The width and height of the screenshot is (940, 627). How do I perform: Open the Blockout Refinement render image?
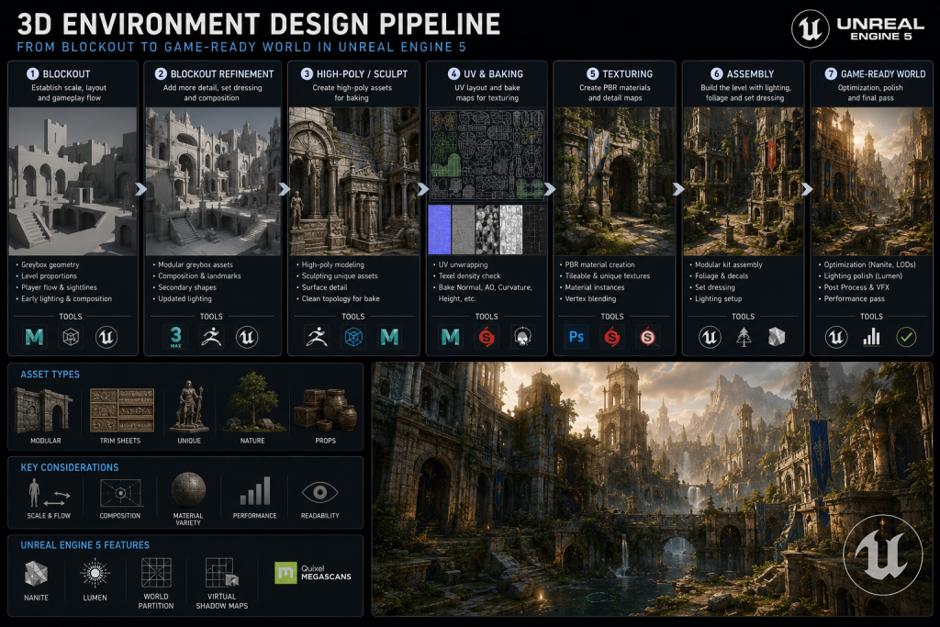213,182
